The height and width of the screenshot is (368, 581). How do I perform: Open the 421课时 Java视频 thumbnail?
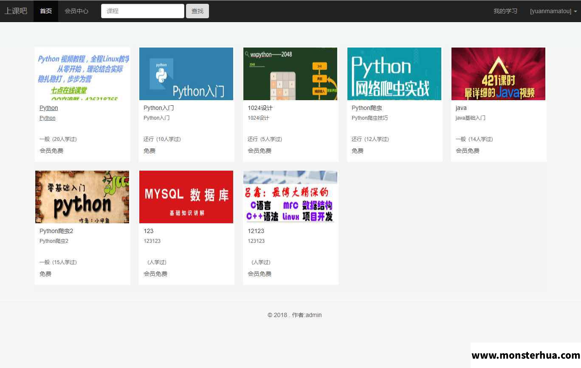coord(498,74)
